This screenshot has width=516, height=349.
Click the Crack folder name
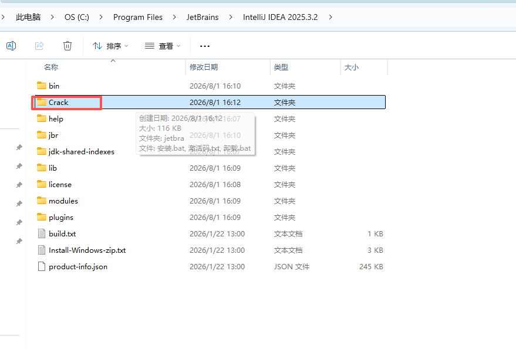coord(59,102)
